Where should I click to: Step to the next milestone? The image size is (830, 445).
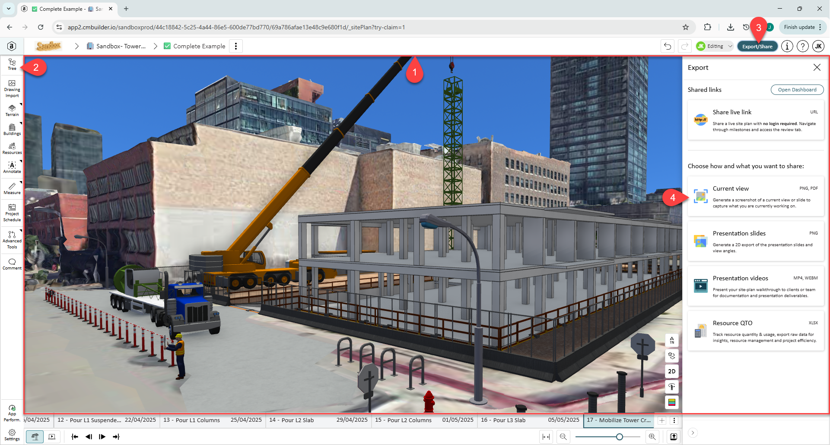click(x=102, y=437)
